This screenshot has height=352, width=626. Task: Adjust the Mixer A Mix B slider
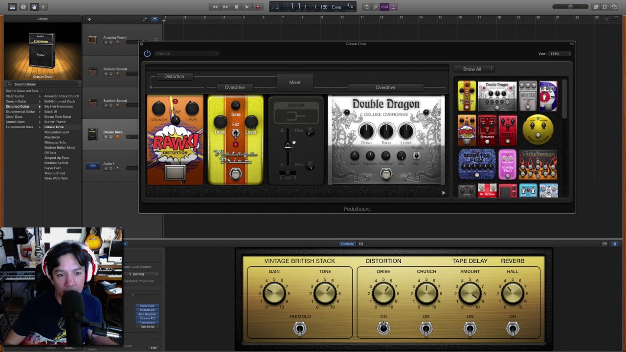pyautogui.click(x=288, y=173)
